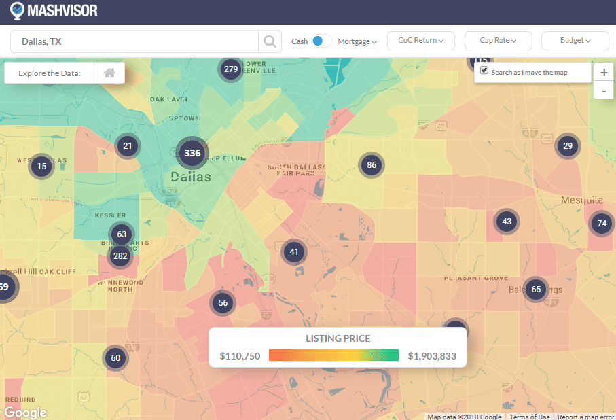
Task: Click the home icon beside Explore the Data
Action: coord(109,73)
